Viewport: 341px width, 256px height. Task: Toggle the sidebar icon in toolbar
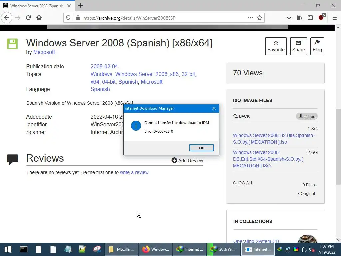tap(310, 18)
